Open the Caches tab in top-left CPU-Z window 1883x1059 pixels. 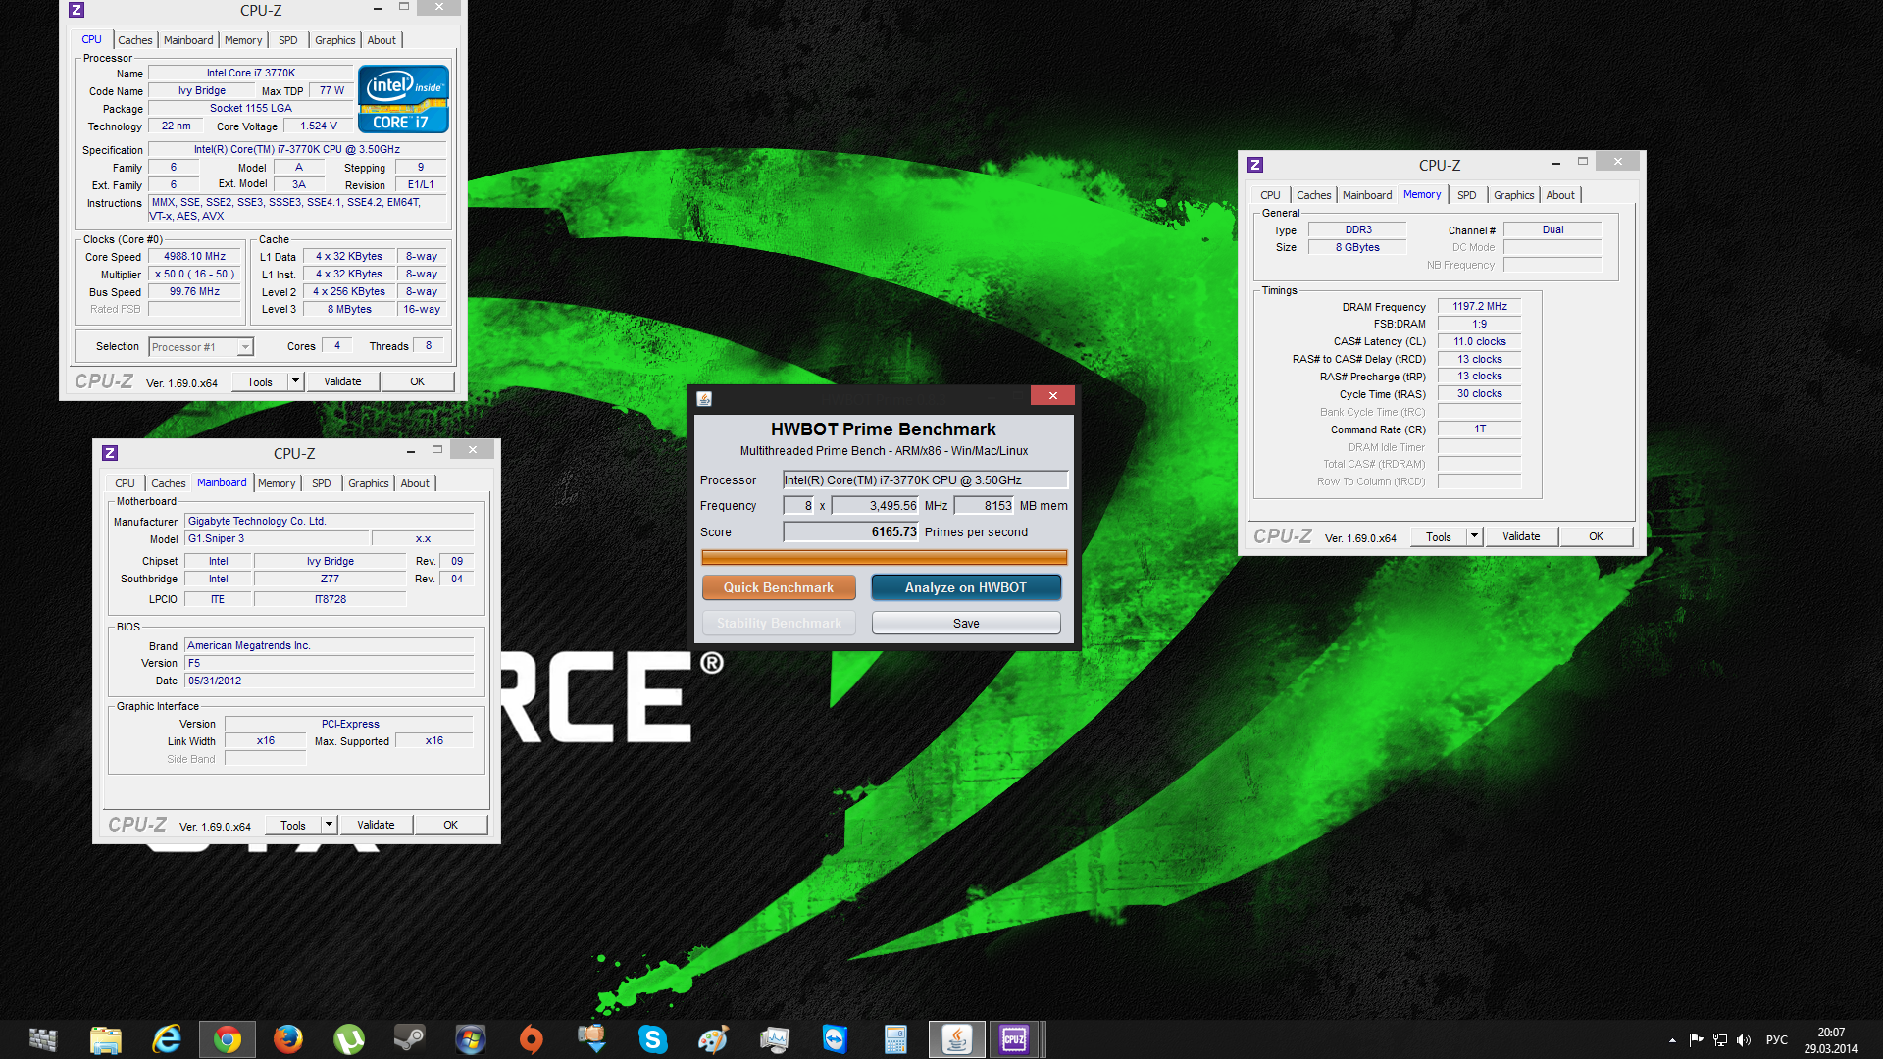(135, 40)
